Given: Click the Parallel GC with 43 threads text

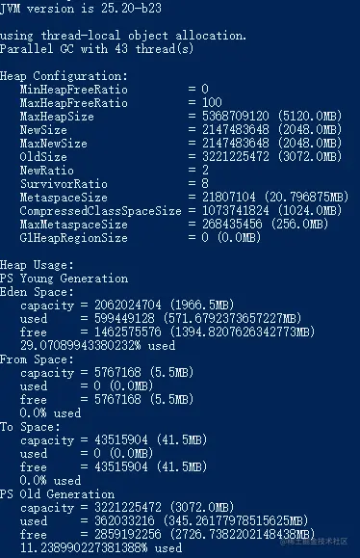Looking at the screenshot, I should pyautogui.click(x=96, y=48).
